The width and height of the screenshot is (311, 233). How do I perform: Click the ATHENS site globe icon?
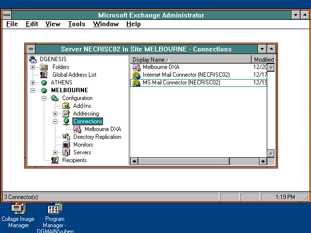[x=44, y=83]
